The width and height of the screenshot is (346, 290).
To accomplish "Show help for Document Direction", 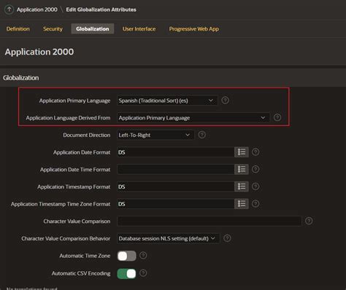I will click(x=201, y=135).
